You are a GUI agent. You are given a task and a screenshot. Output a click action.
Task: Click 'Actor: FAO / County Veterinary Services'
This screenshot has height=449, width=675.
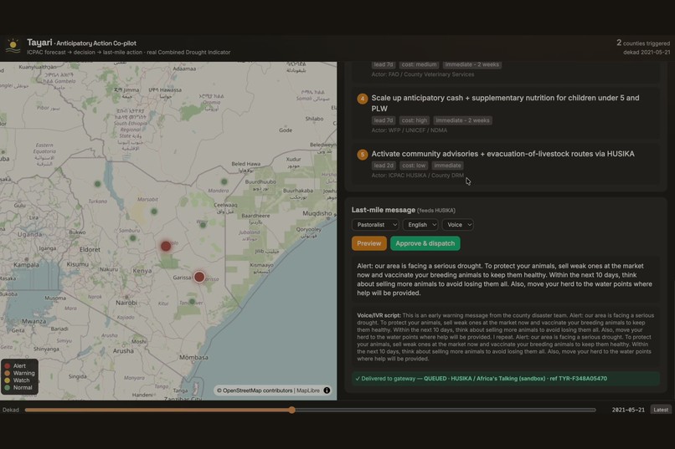tap(423, 74)
